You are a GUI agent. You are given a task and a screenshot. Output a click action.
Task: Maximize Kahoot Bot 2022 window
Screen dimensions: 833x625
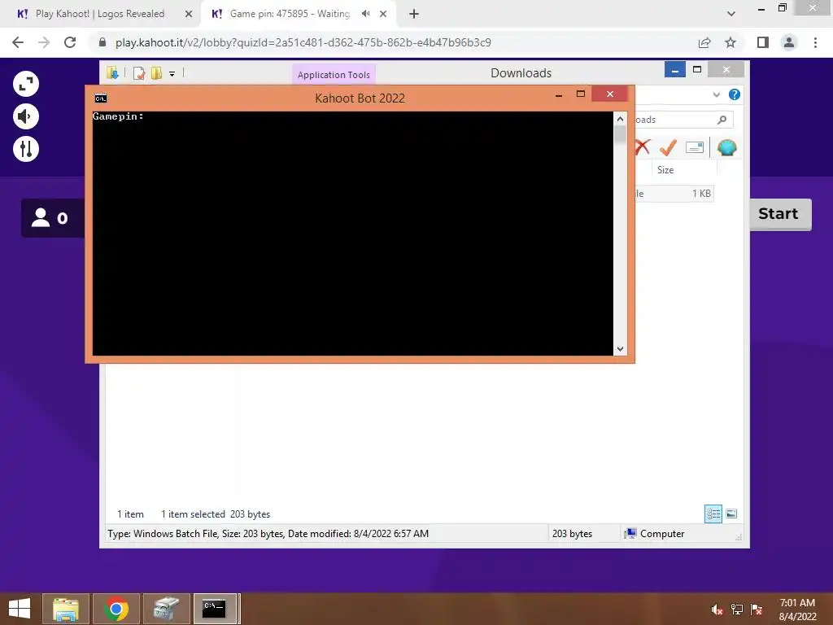[x=581, y=94]
